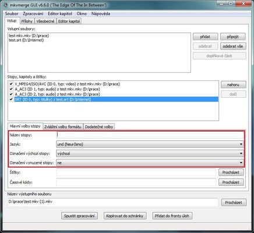This screenshot has height=233, width=254.
Task: Open the Zpracování menu
Action: click(x=33, y=14)
